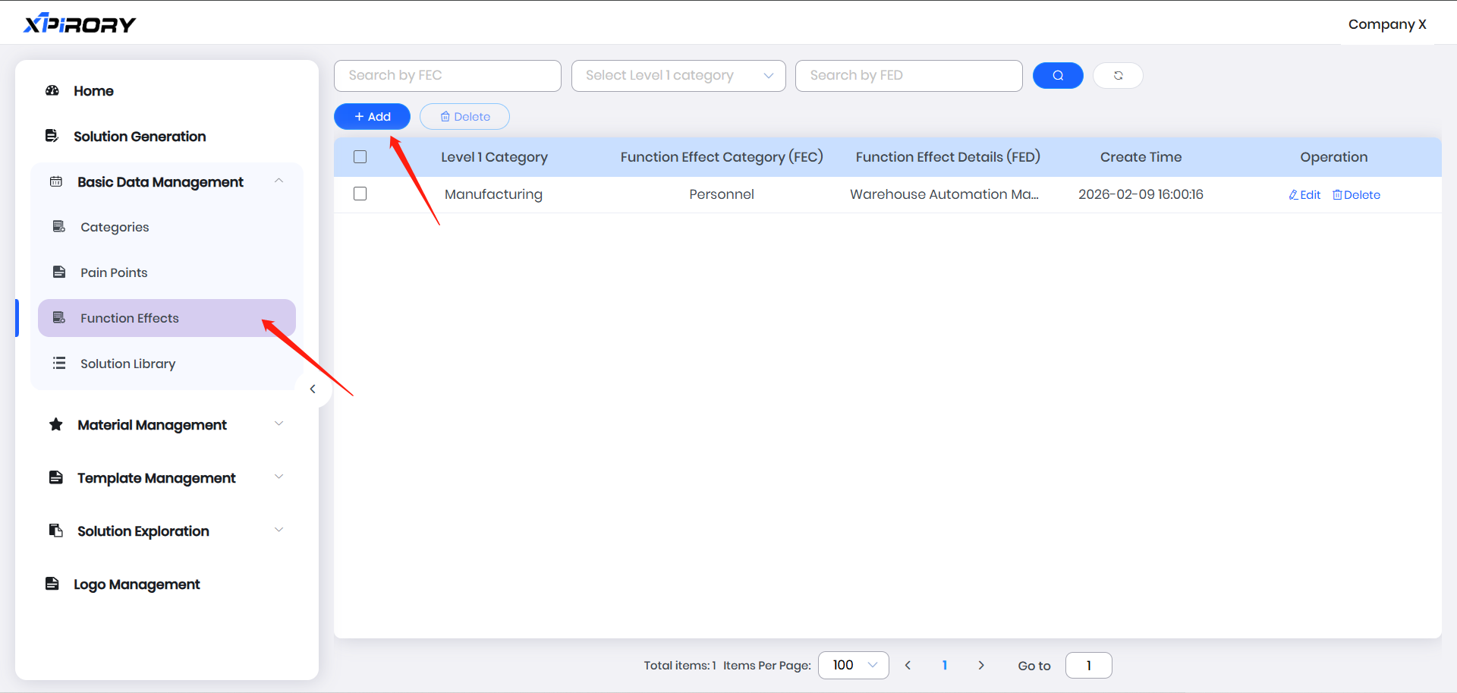The image size is (1457, 693).
Task: Check the Manufacturing row checkbox
Action: pyautogui.click(x=360, y=194)
